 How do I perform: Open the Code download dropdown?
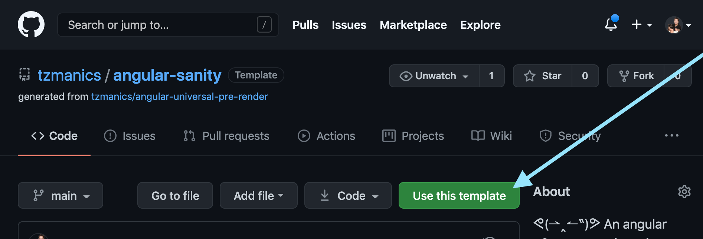pos(348,195)
